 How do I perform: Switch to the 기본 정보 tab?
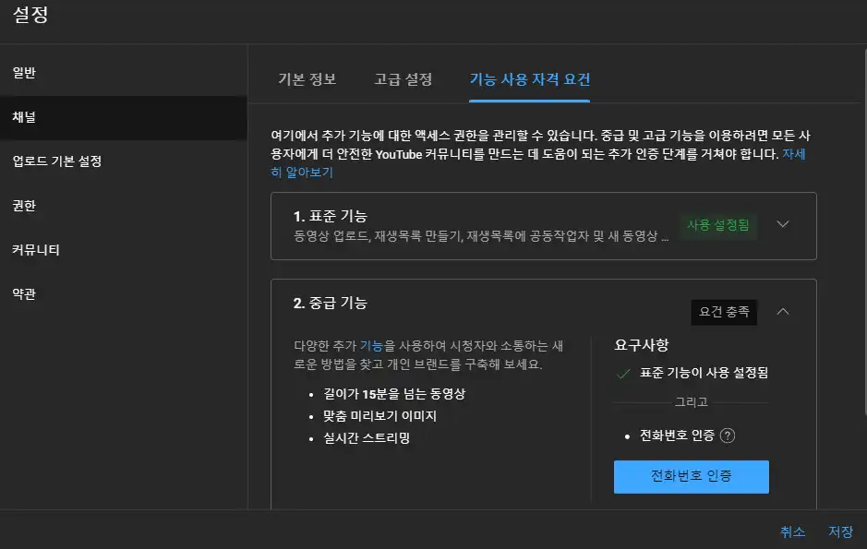tap(307, 79)
